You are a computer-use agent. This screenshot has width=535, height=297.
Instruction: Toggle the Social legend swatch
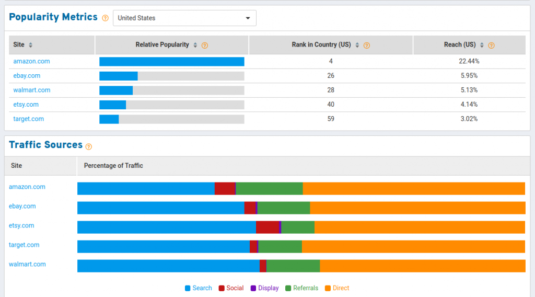click(x=222, y=288)
